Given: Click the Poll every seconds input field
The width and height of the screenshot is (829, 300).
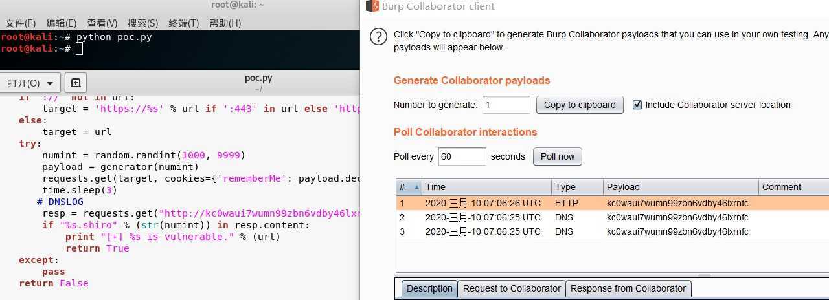Looking at the screenshot, I should tap(462, 156).
